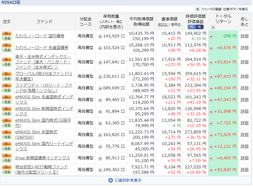Sell eMAXIS Slim 国内リートインデックス
253x188 pixels.
click(x=7, y=149)
